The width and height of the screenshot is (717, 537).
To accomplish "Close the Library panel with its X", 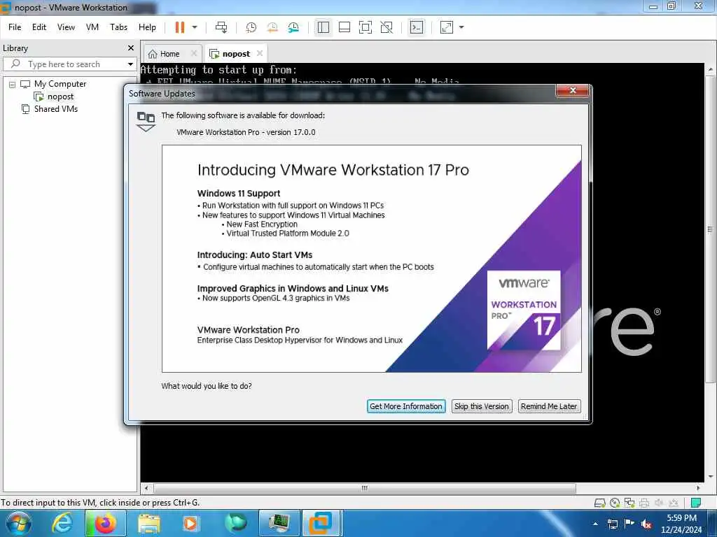I will click(131, 48).
